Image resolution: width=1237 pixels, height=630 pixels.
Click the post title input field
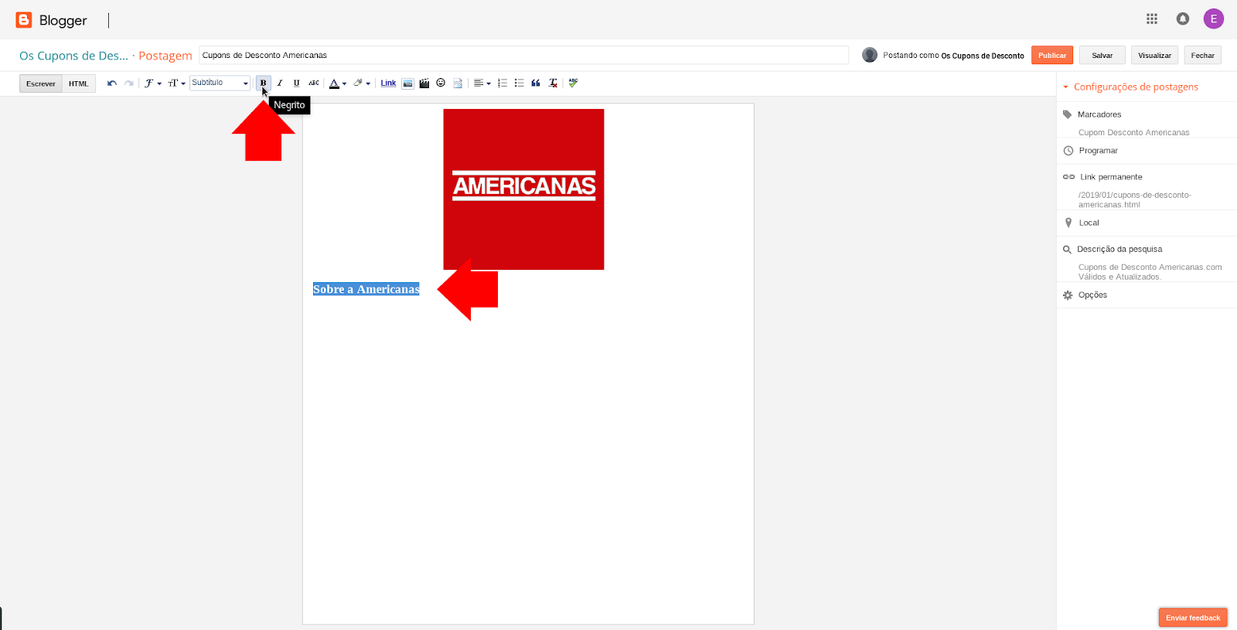524,55
